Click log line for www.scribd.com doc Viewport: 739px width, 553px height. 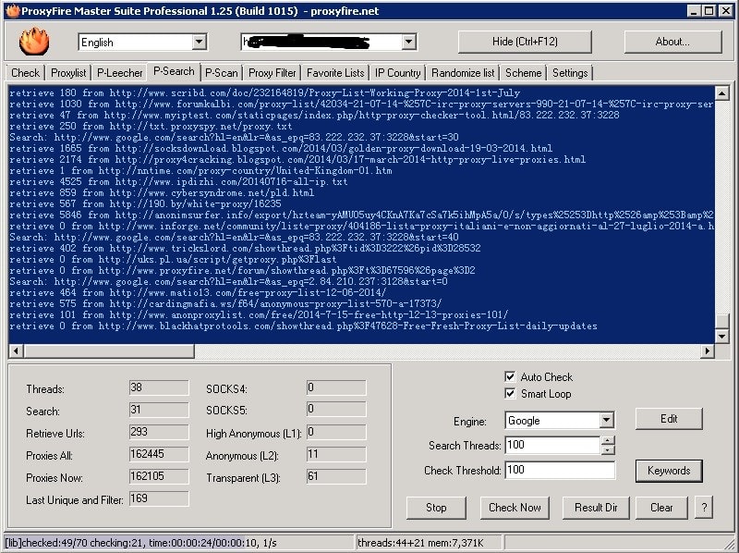coord(265,92)
